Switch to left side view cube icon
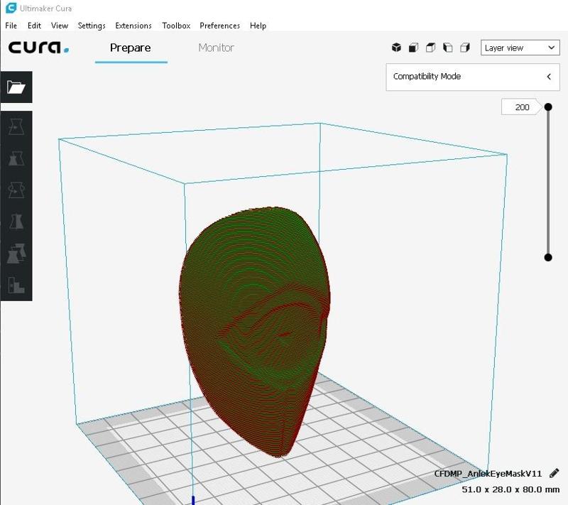 (448, 48)
